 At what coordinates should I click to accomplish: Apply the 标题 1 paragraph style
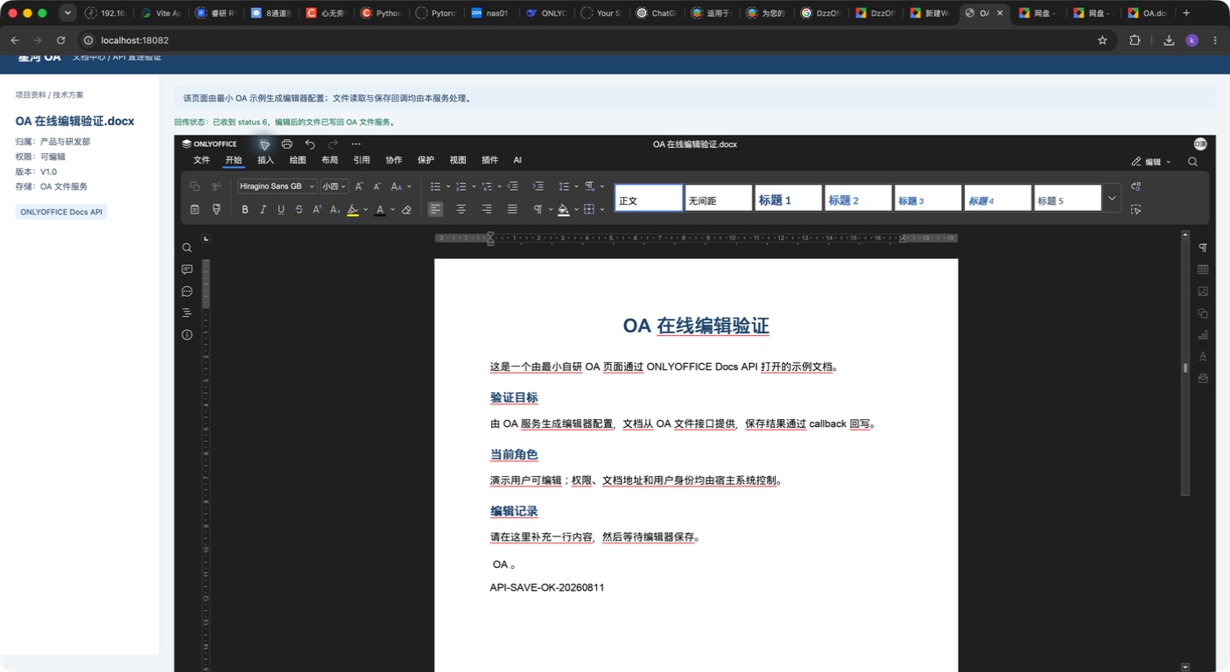tap(788, 198)
